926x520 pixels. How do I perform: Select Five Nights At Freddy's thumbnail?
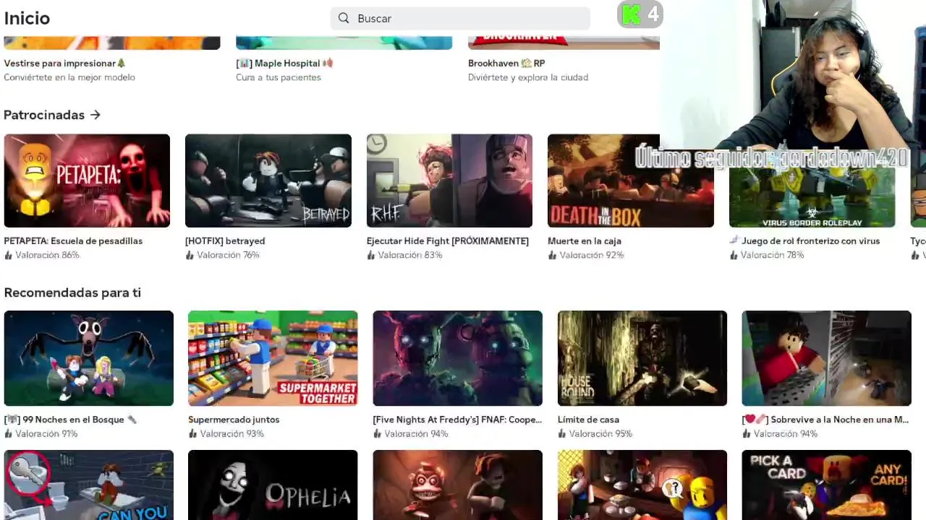tap(457, 358)
